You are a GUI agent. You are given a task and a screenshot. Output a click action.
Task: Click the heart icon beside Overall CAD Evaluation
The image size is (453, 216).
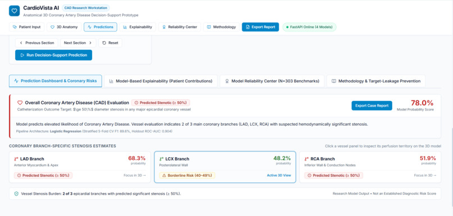point(20,103)
